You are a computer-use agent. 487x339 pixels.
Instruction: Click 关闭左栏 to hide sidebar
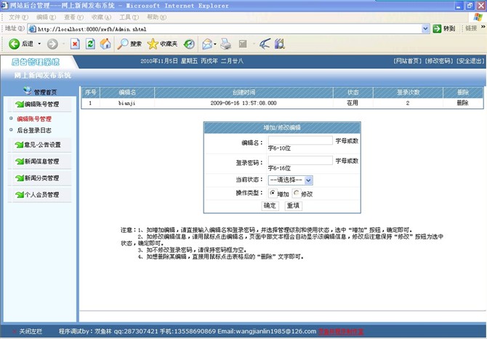(31, 332)
